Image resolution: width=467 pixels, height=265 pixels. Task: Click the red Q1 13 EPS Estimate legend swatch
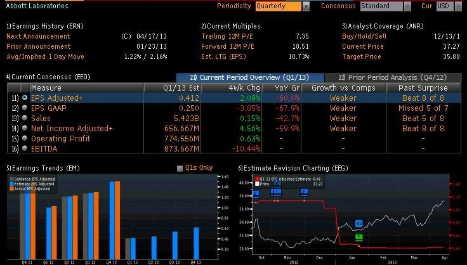[x=257, y=179]
